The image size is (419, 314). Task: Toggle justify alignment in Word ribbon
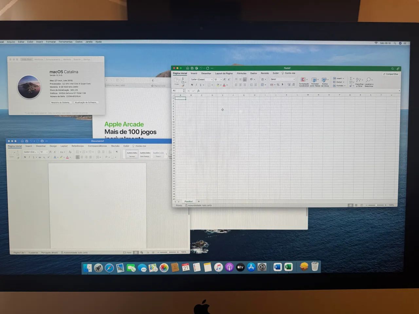(x=91, y=157)
